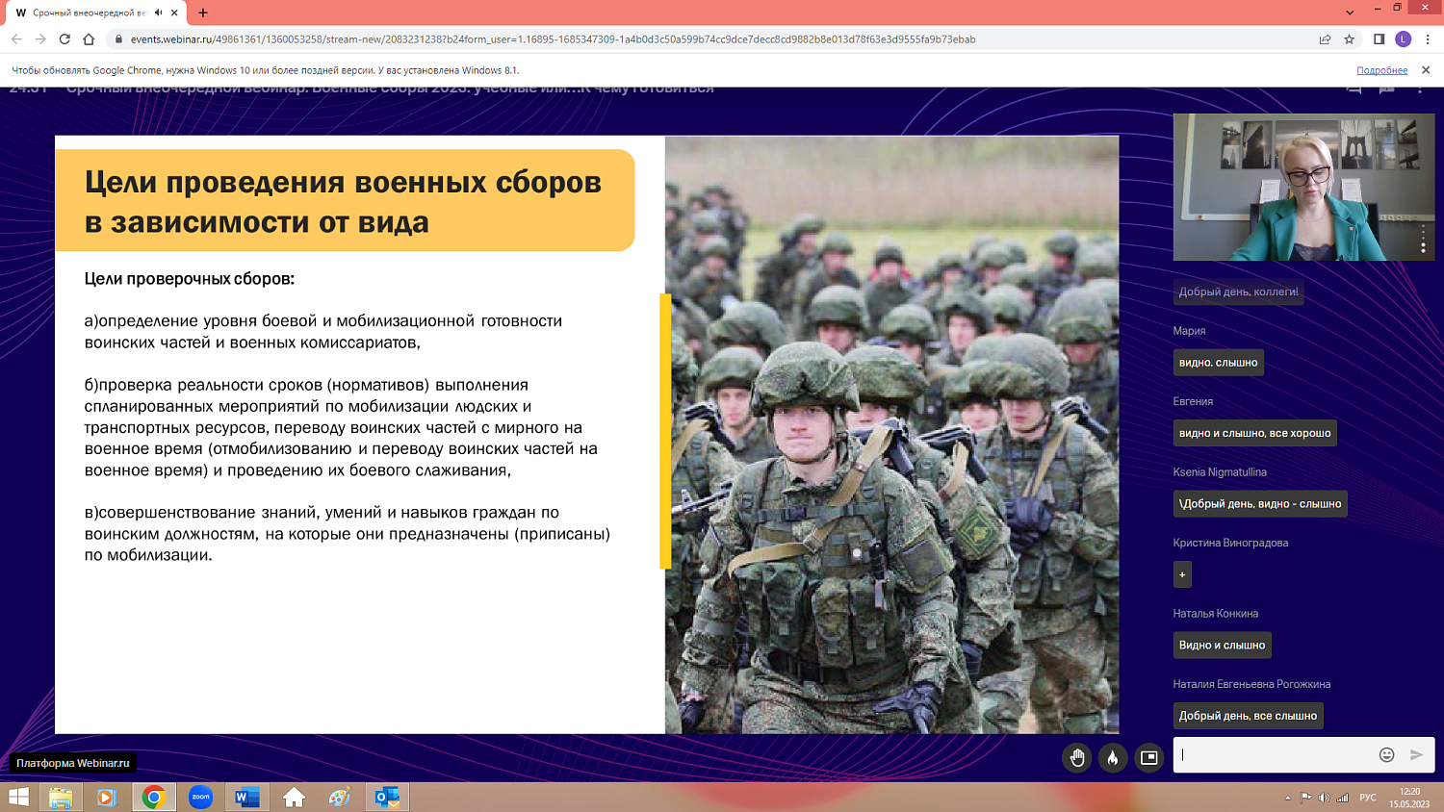Click the 'видно и слышно, все хорошо' message

[x=1254, y=433]
